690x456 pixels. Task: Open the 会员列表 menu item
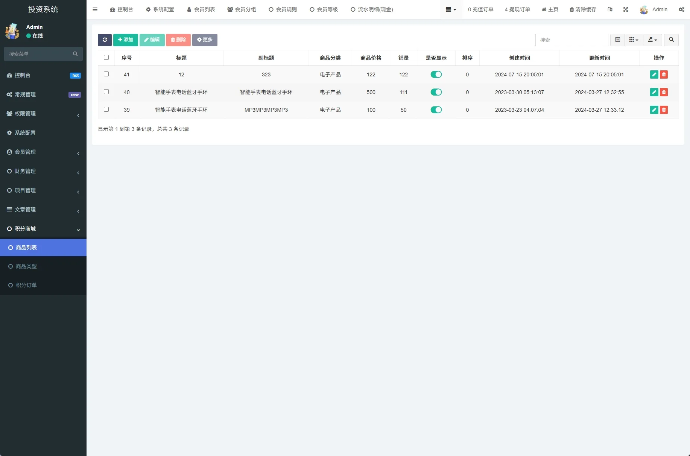click(201, 9)
